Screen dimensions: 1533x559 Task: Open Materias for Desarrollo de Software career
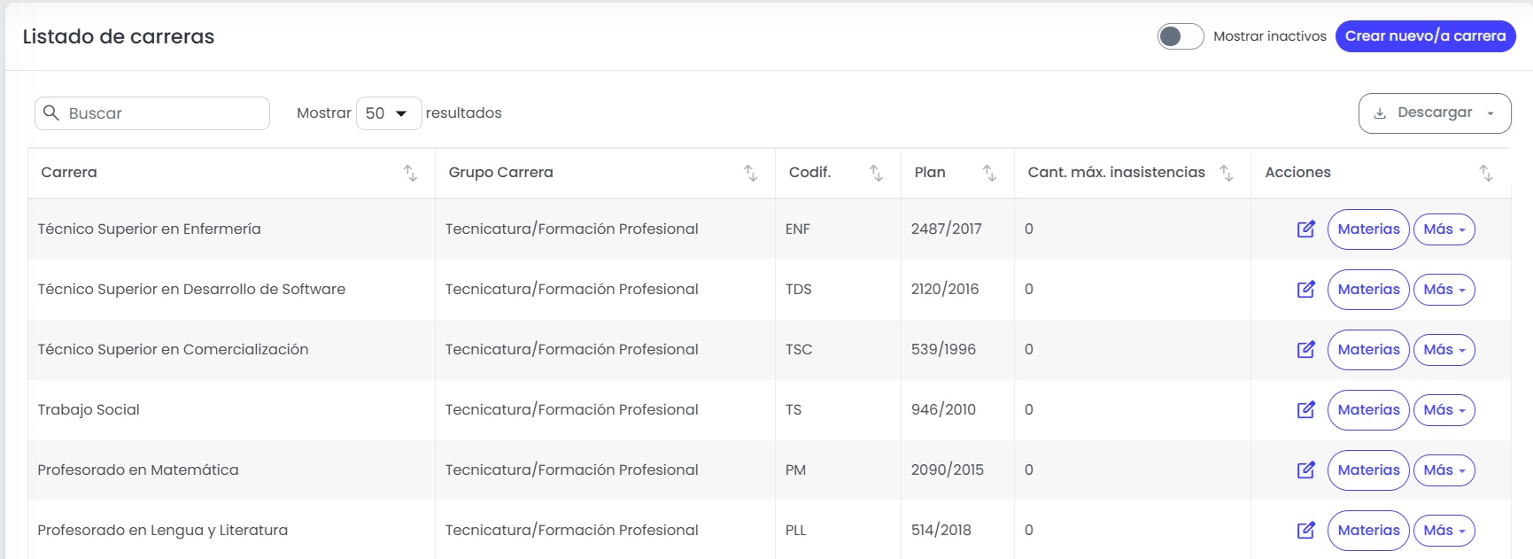(x=1368, y=290)
